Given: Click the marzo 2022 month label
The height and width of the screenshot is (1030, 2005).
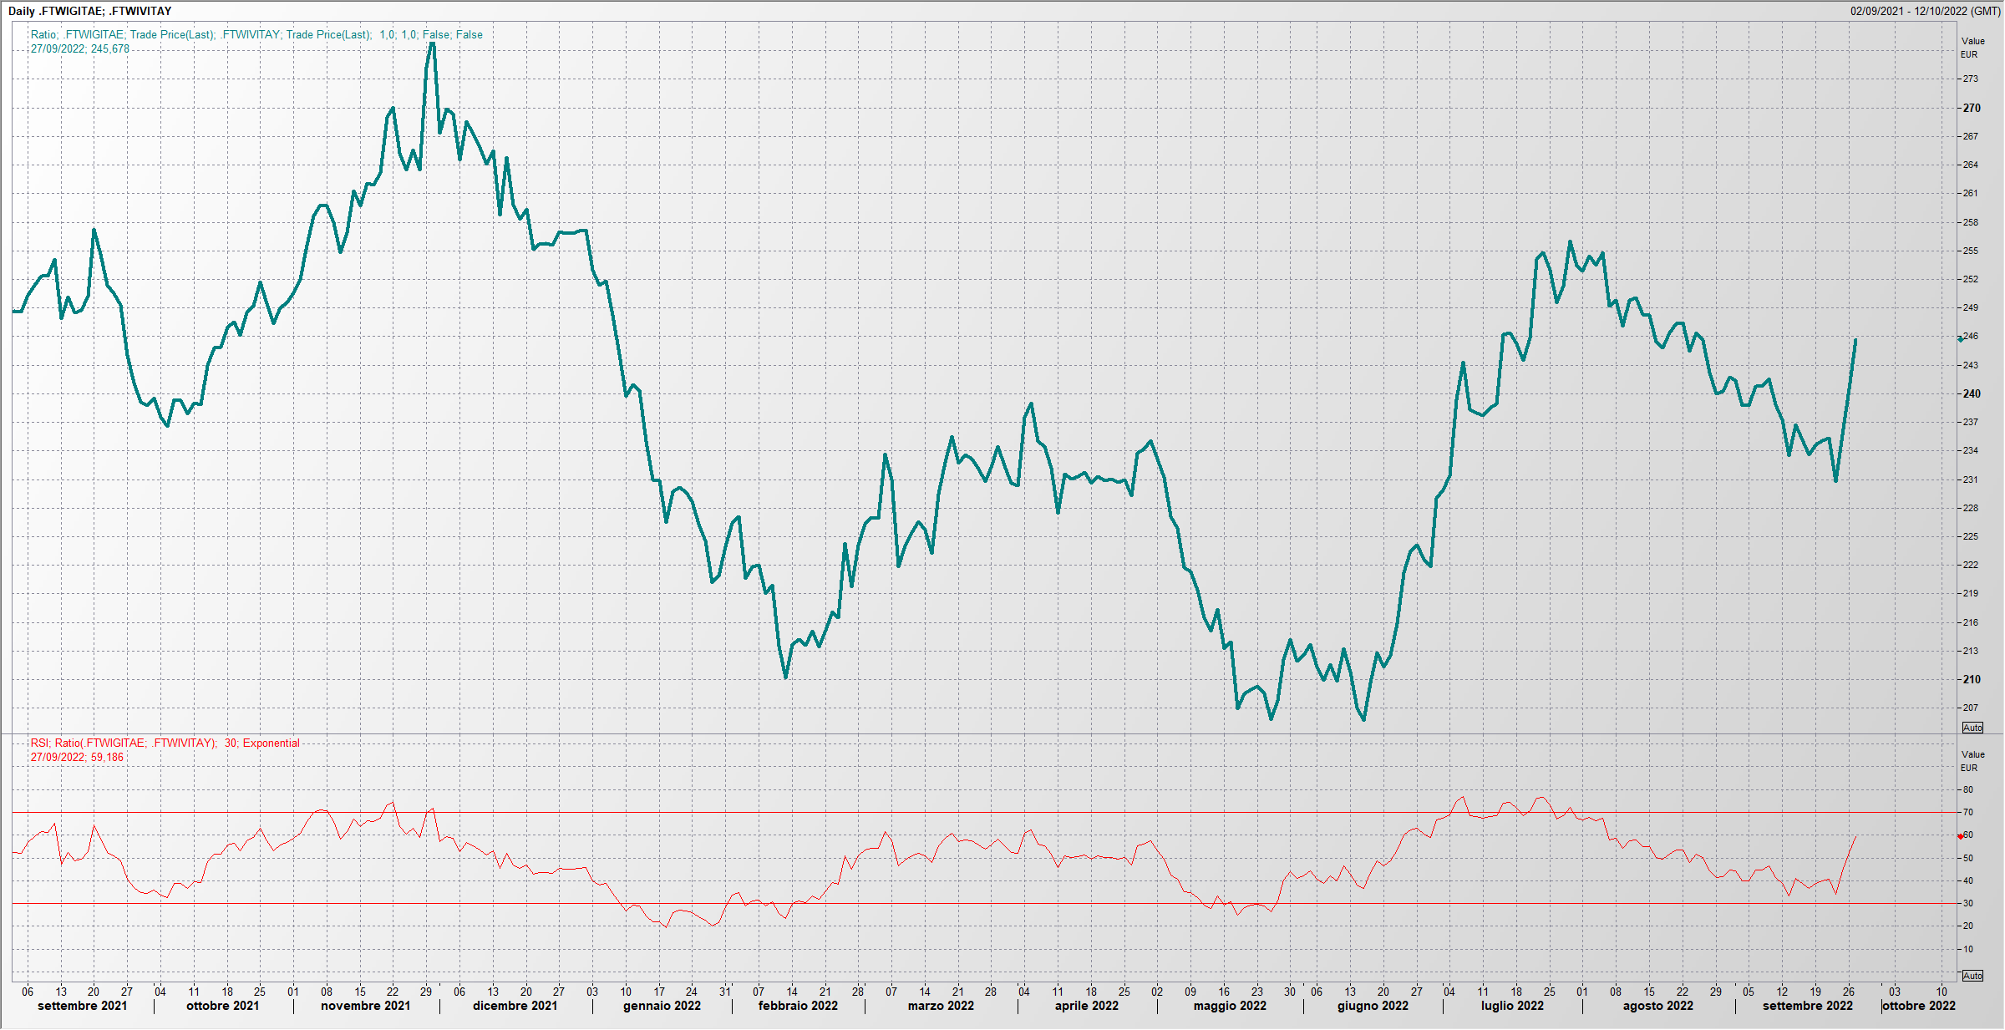Looking at the screenshot, I should point(942,1006).
